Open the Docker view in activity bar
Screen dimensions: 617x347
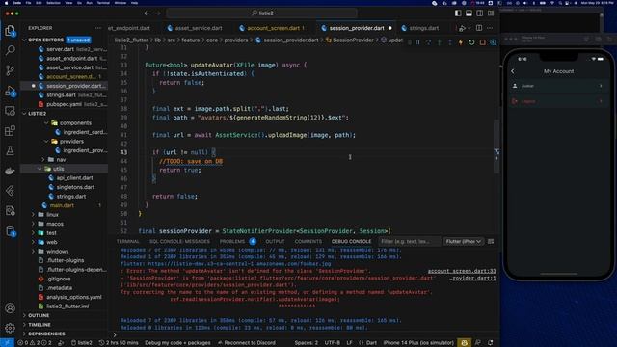pos(11,171)
